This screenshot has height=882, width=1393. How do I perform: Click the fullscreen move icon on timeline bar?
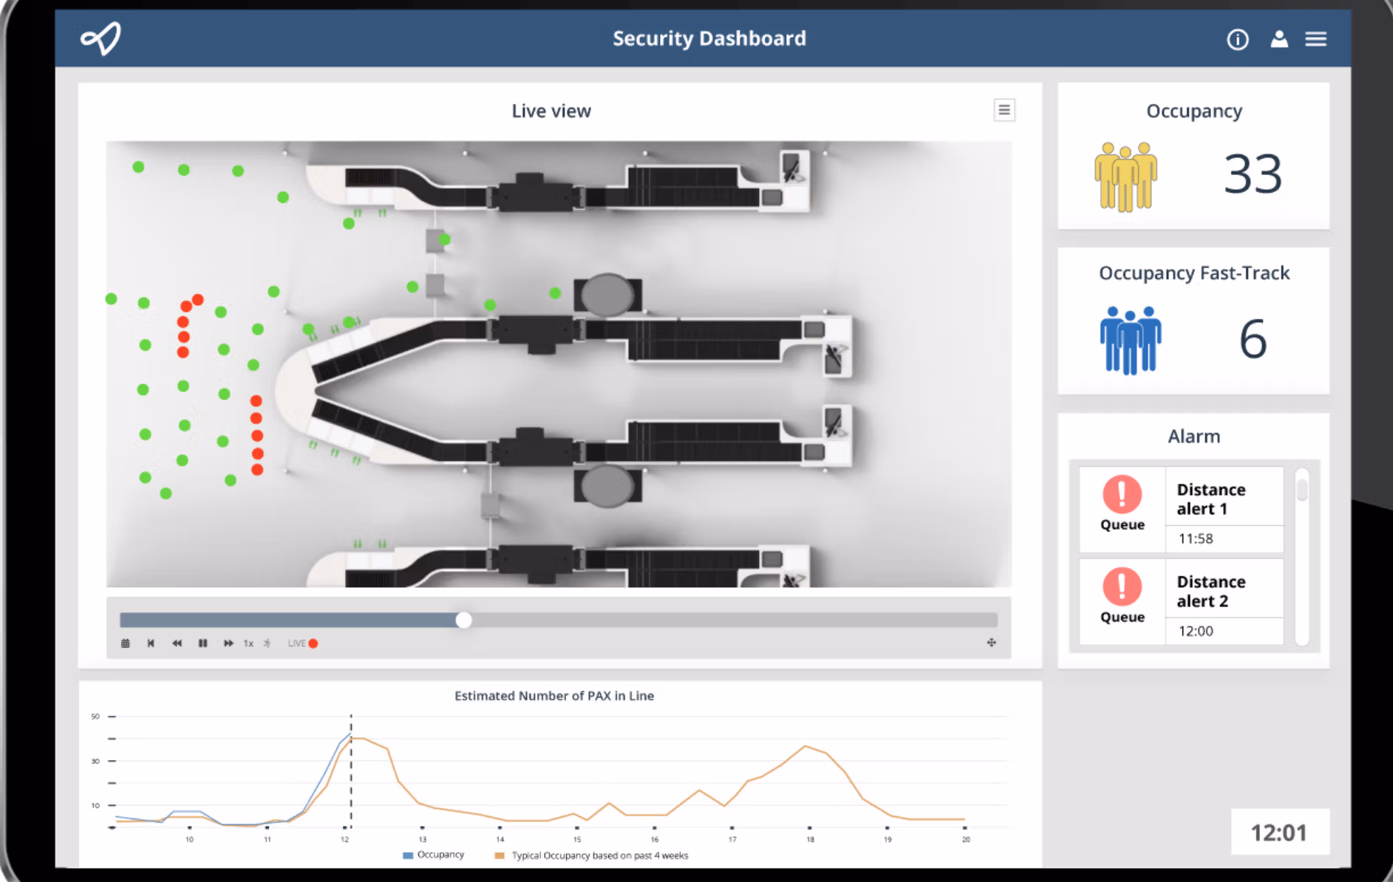[x=991, y=643]
